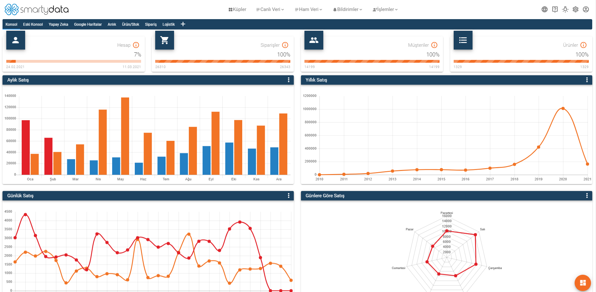Click the Siparişler shopping cart icon
The height and width of the screenshot is (292, 596).
click(x=165, y=40)
